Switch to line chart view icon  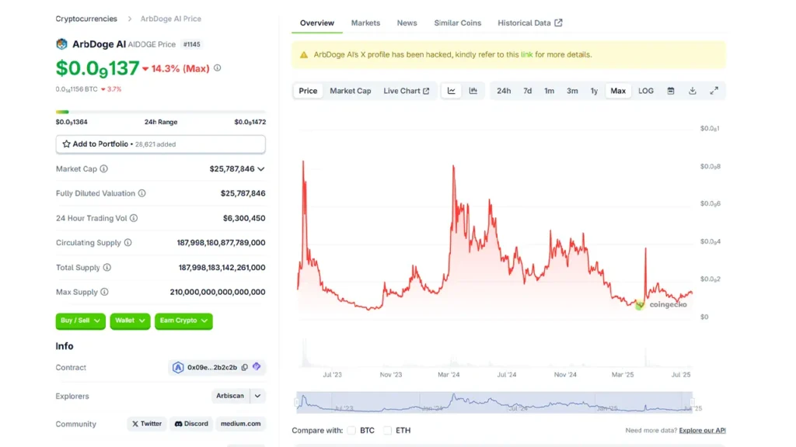tap(452, 91)
